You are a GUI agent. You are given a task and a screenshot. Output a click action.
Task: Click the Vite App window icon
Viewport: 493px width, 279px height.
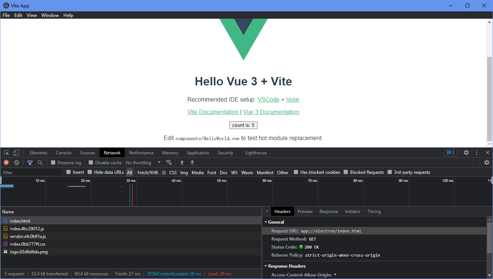(x=6, y=5)
